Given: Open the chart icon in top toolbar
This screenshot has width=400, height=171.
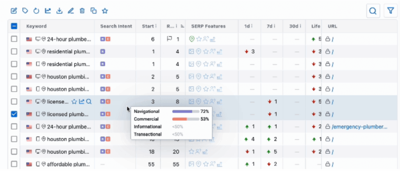Looking at the screenshot, I should pos(48,11).
